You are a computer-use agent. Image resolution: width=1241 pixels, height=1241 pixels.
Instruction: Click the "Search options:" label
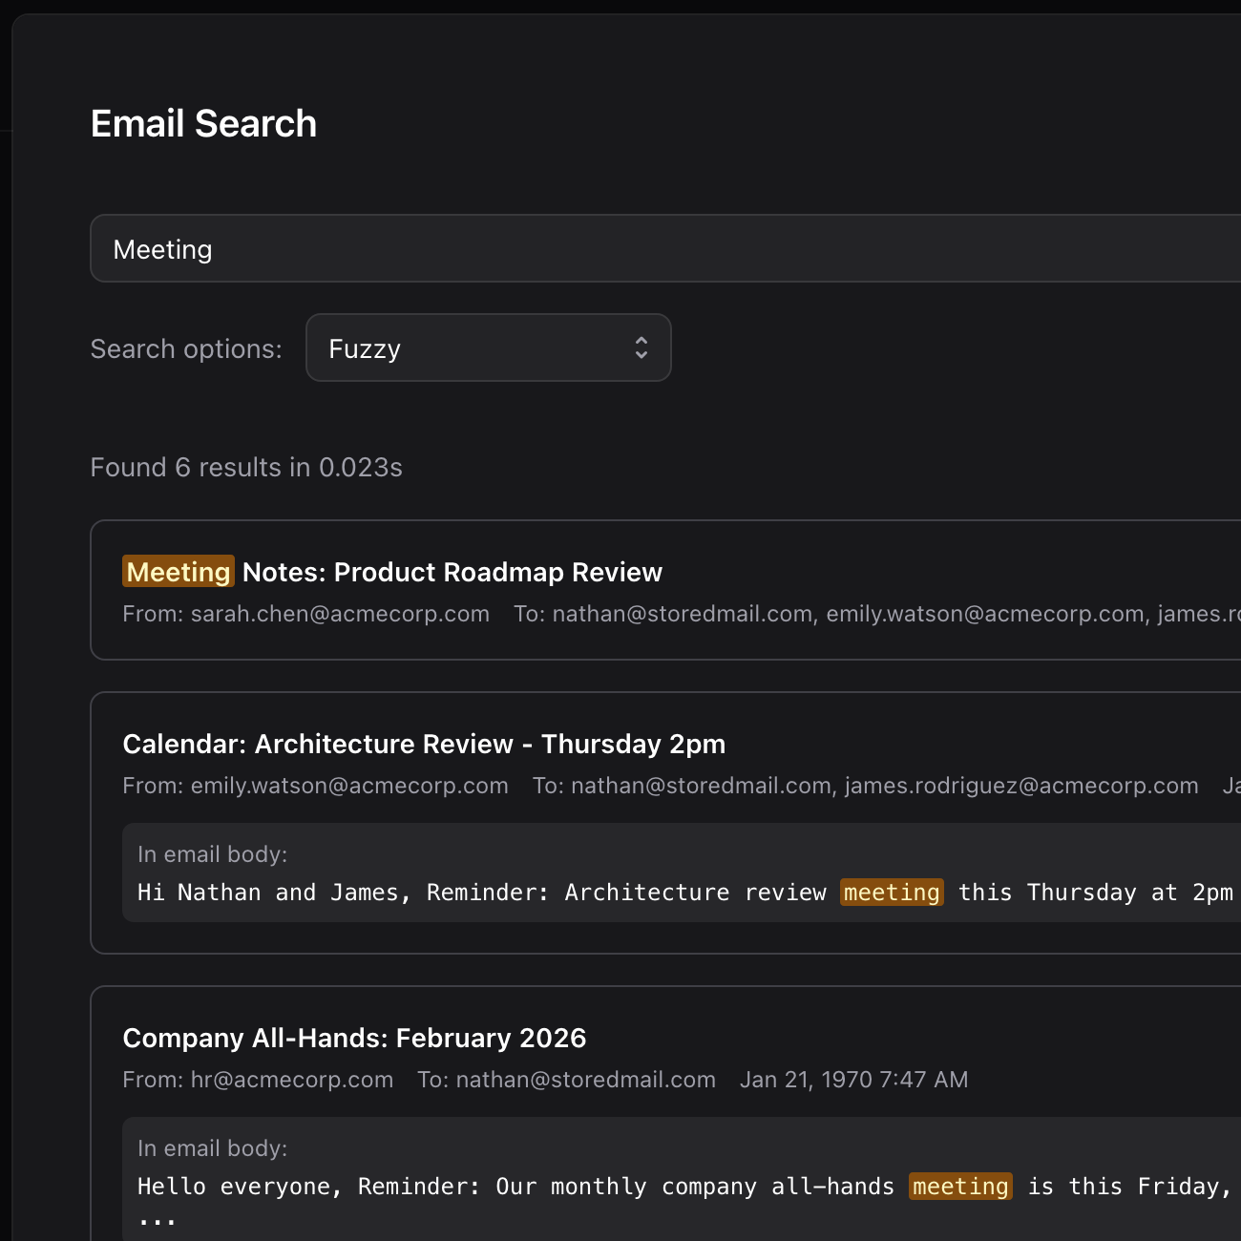[186, 349]
